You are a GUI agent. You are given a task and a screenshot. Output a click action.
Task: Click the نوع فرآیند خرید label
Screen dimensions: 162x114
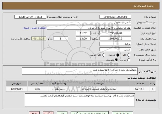pyautogui.click(x=148, y=60)
